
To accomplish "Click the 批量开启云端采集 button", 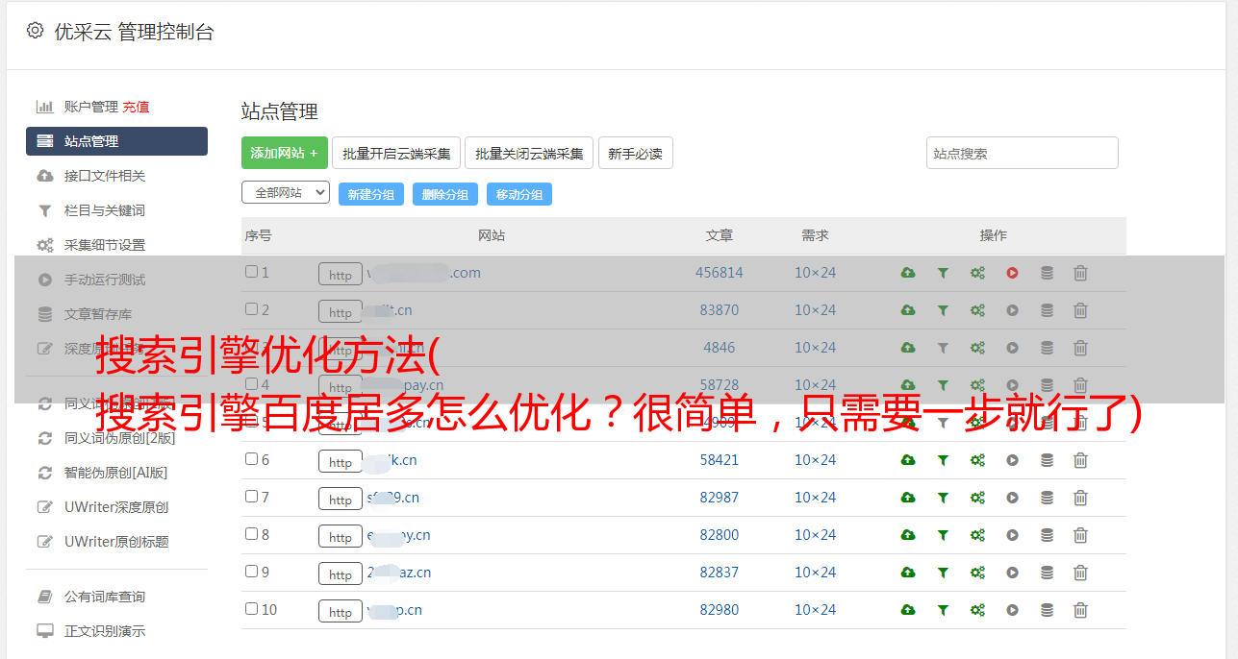I will pos(396,153).
